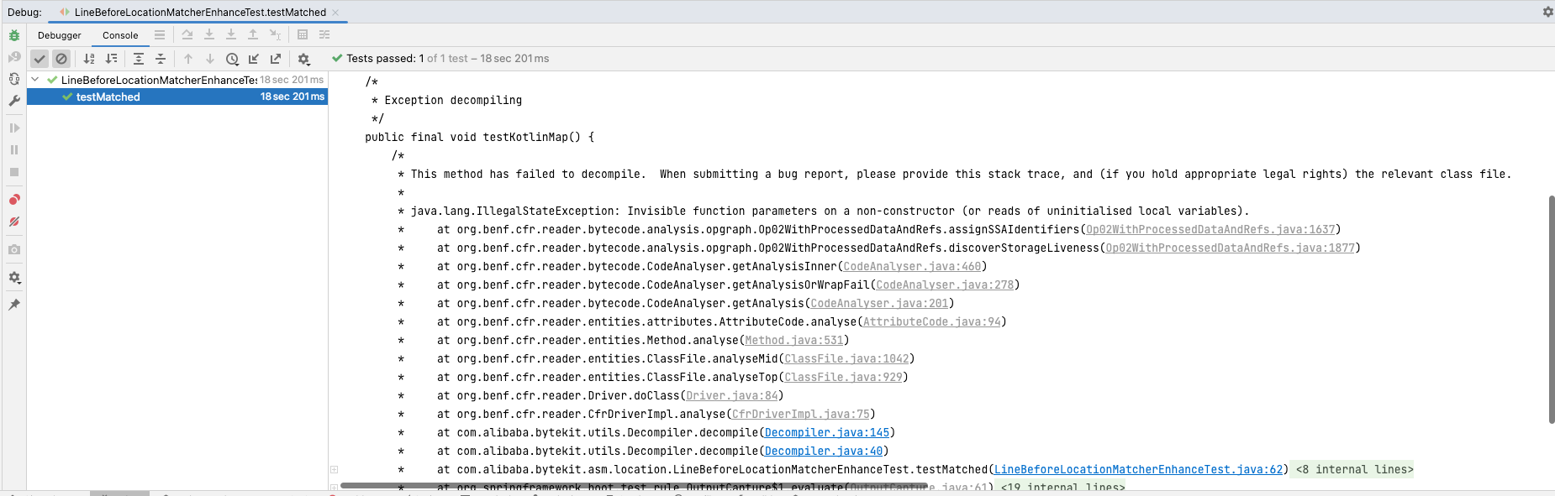The image size is (1555, 496).
Task: Click the Step Out icon
Action: [x=253, y=35]
